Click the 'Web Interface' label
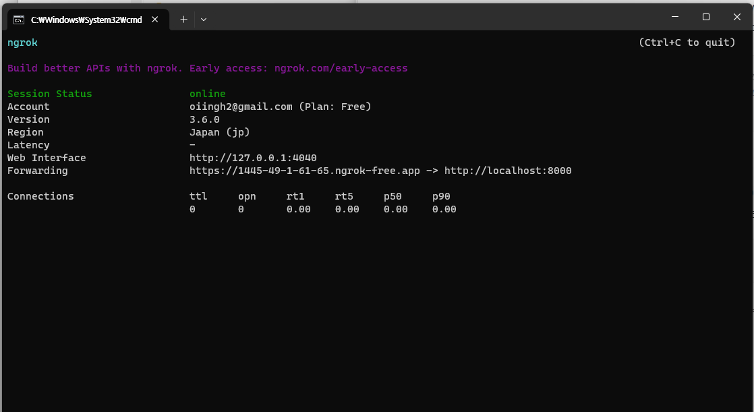The height and width of the screenshot is (412, 754). pyautogui.click(x=47, y=158)
